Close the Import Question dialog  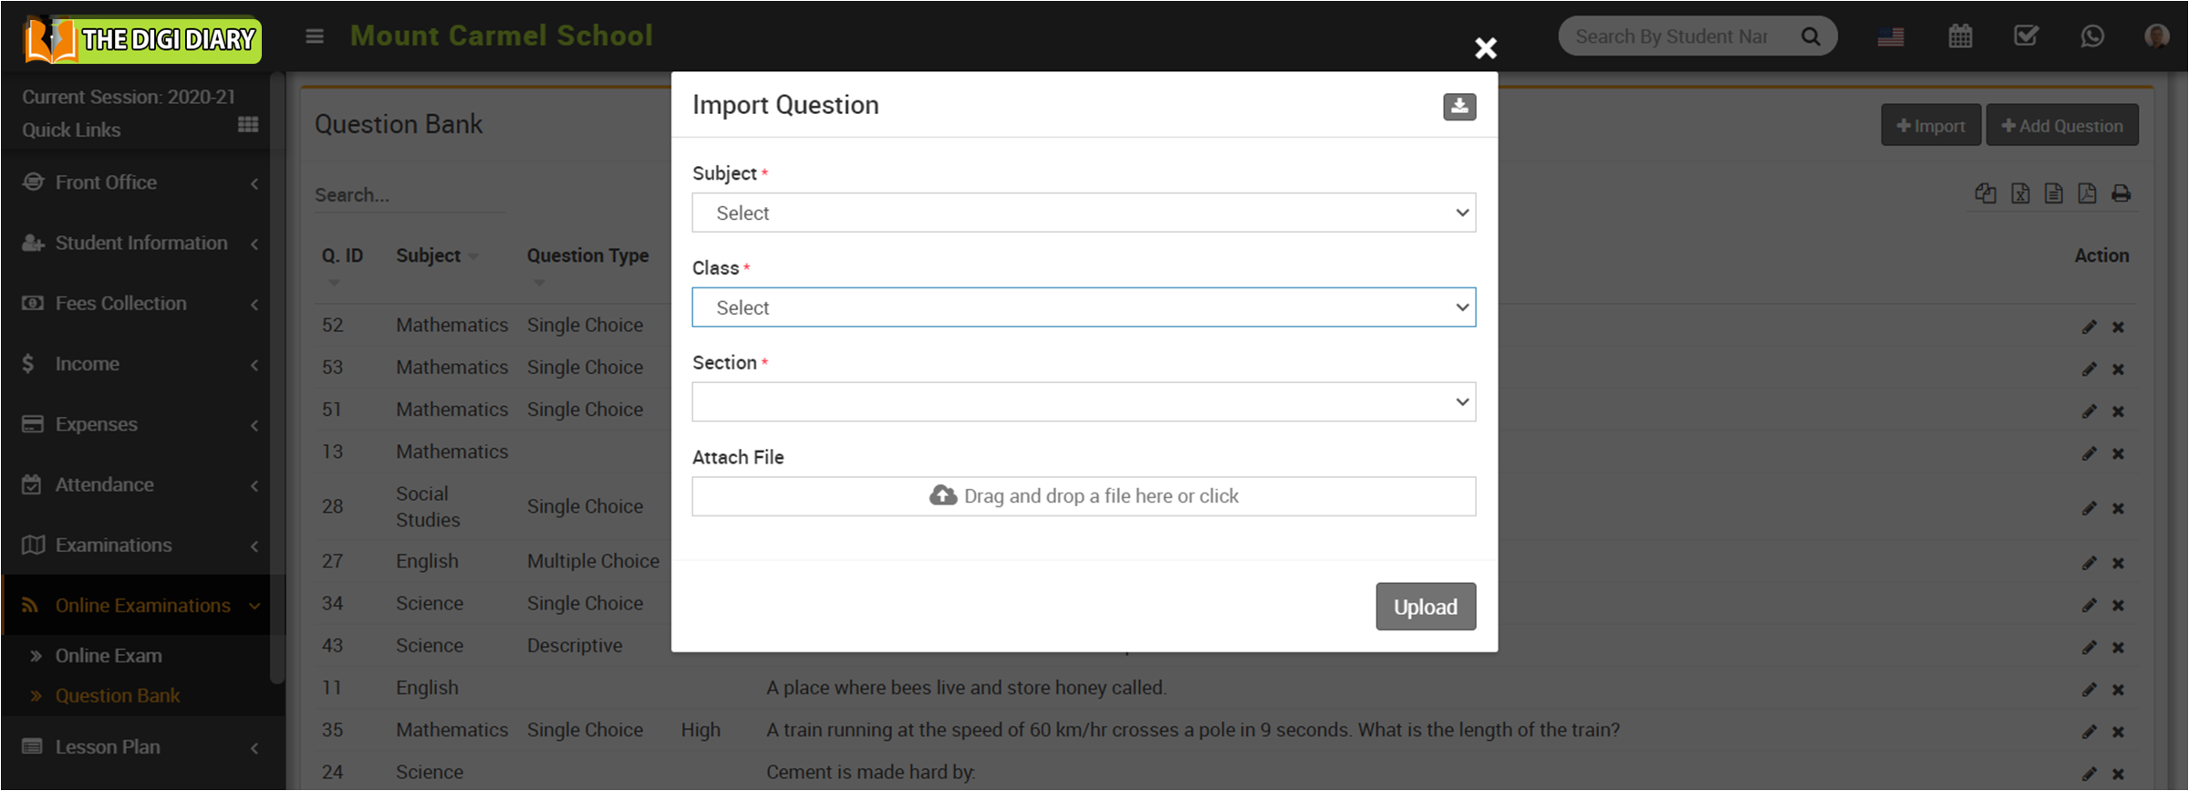[1485, 48]
